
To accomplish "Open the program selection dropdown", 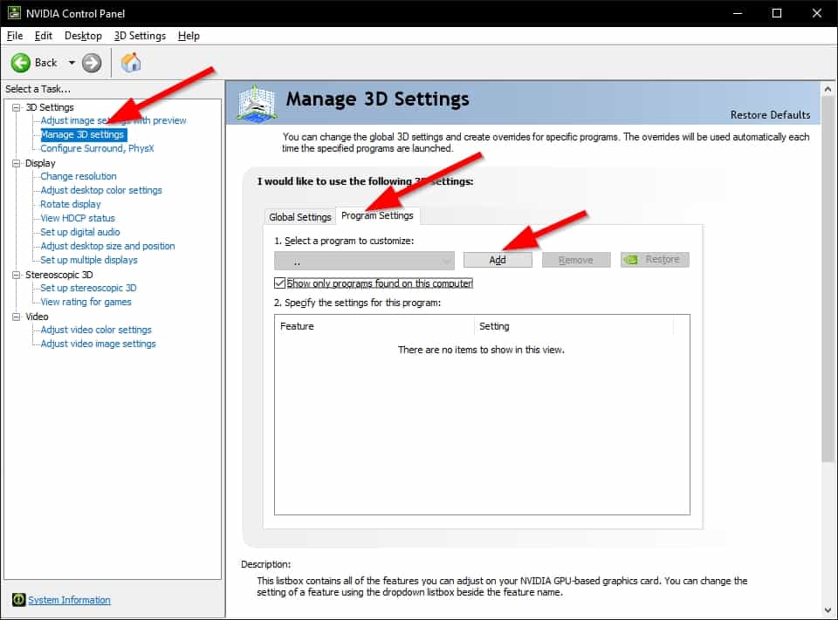I will pyautogui.click(x=365, y=261).
